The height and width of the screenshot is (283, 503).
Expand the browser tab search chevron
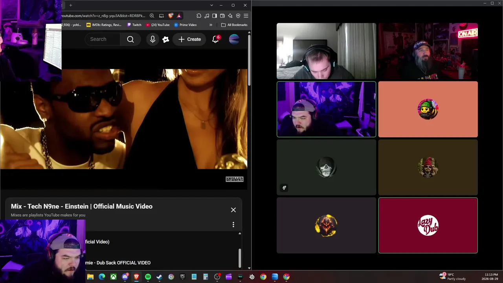point(212,5)
